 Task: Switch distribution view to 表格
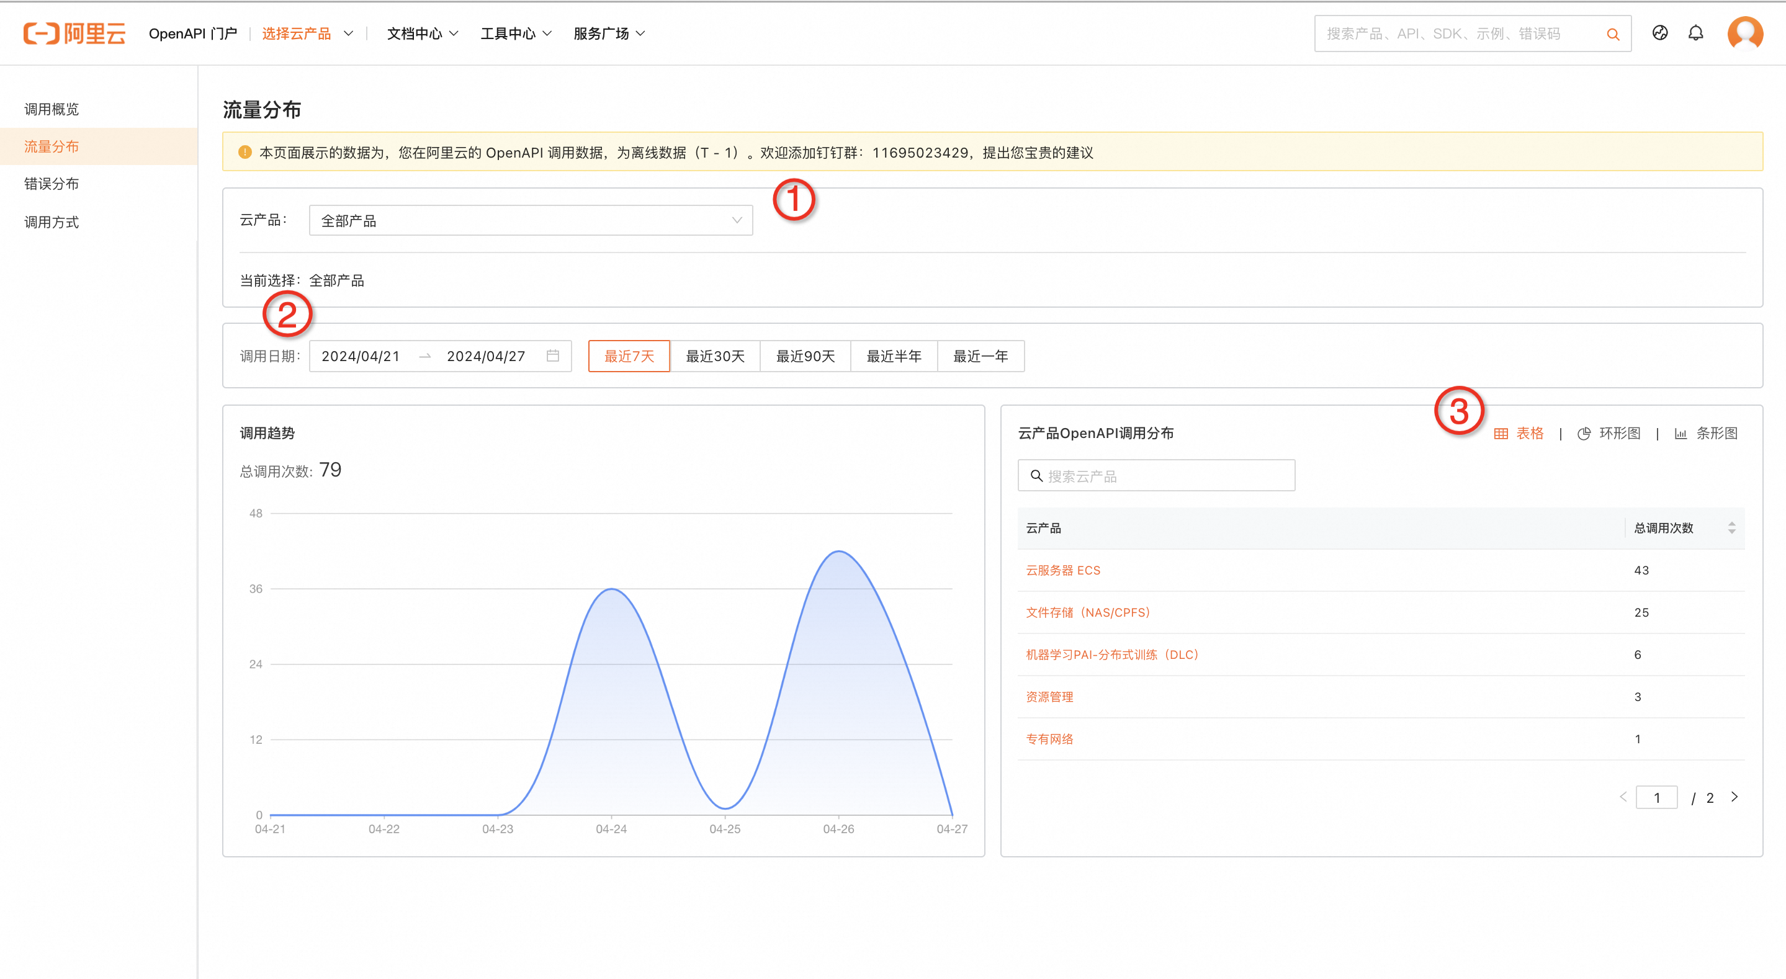point(1519,434)
